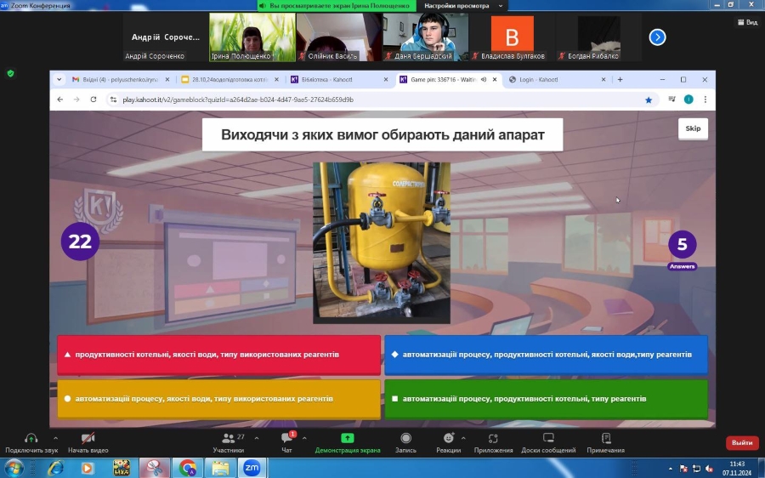Screen dimensions: 765x478
Task: Click the connect audio headphone icon
Action: point(31,438)
